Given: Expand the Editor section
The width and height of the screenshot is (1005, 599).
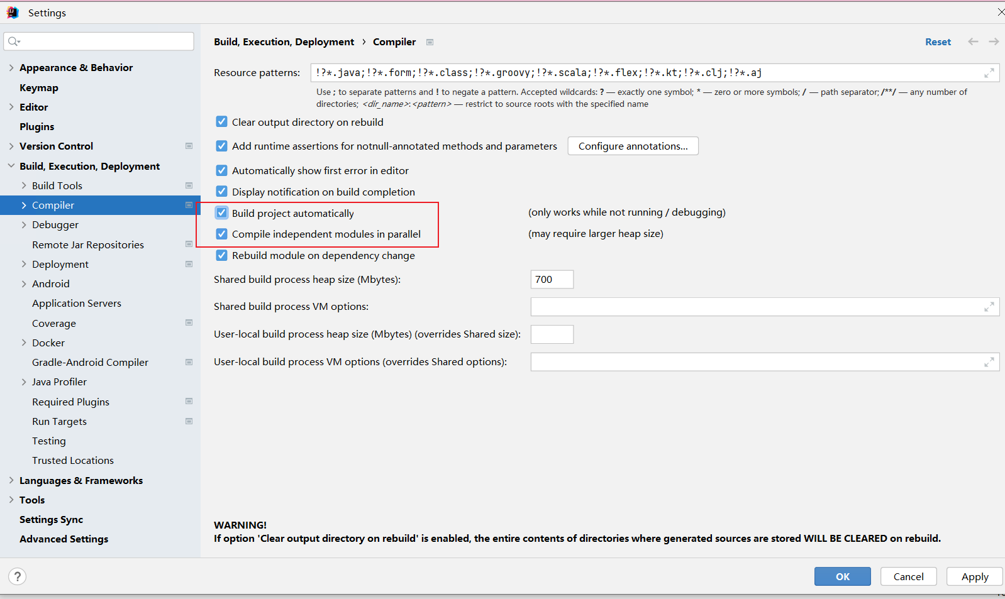Looking at the screenshot, I should pos(11,107).
